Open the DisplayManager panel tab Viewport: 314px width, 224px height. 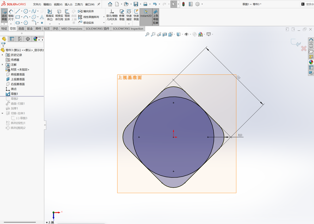click(x=36, y=39)
